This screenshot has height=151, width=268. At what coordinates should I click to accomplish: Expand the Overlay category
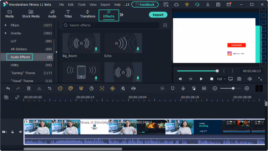click(x=6, y=33)
